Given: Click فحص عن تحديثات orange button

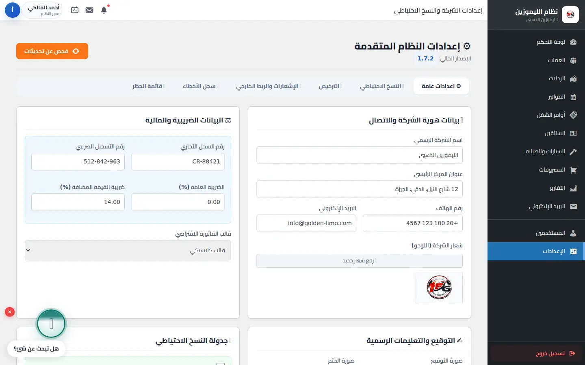Looking at the screenshot, I should [52, 51].
